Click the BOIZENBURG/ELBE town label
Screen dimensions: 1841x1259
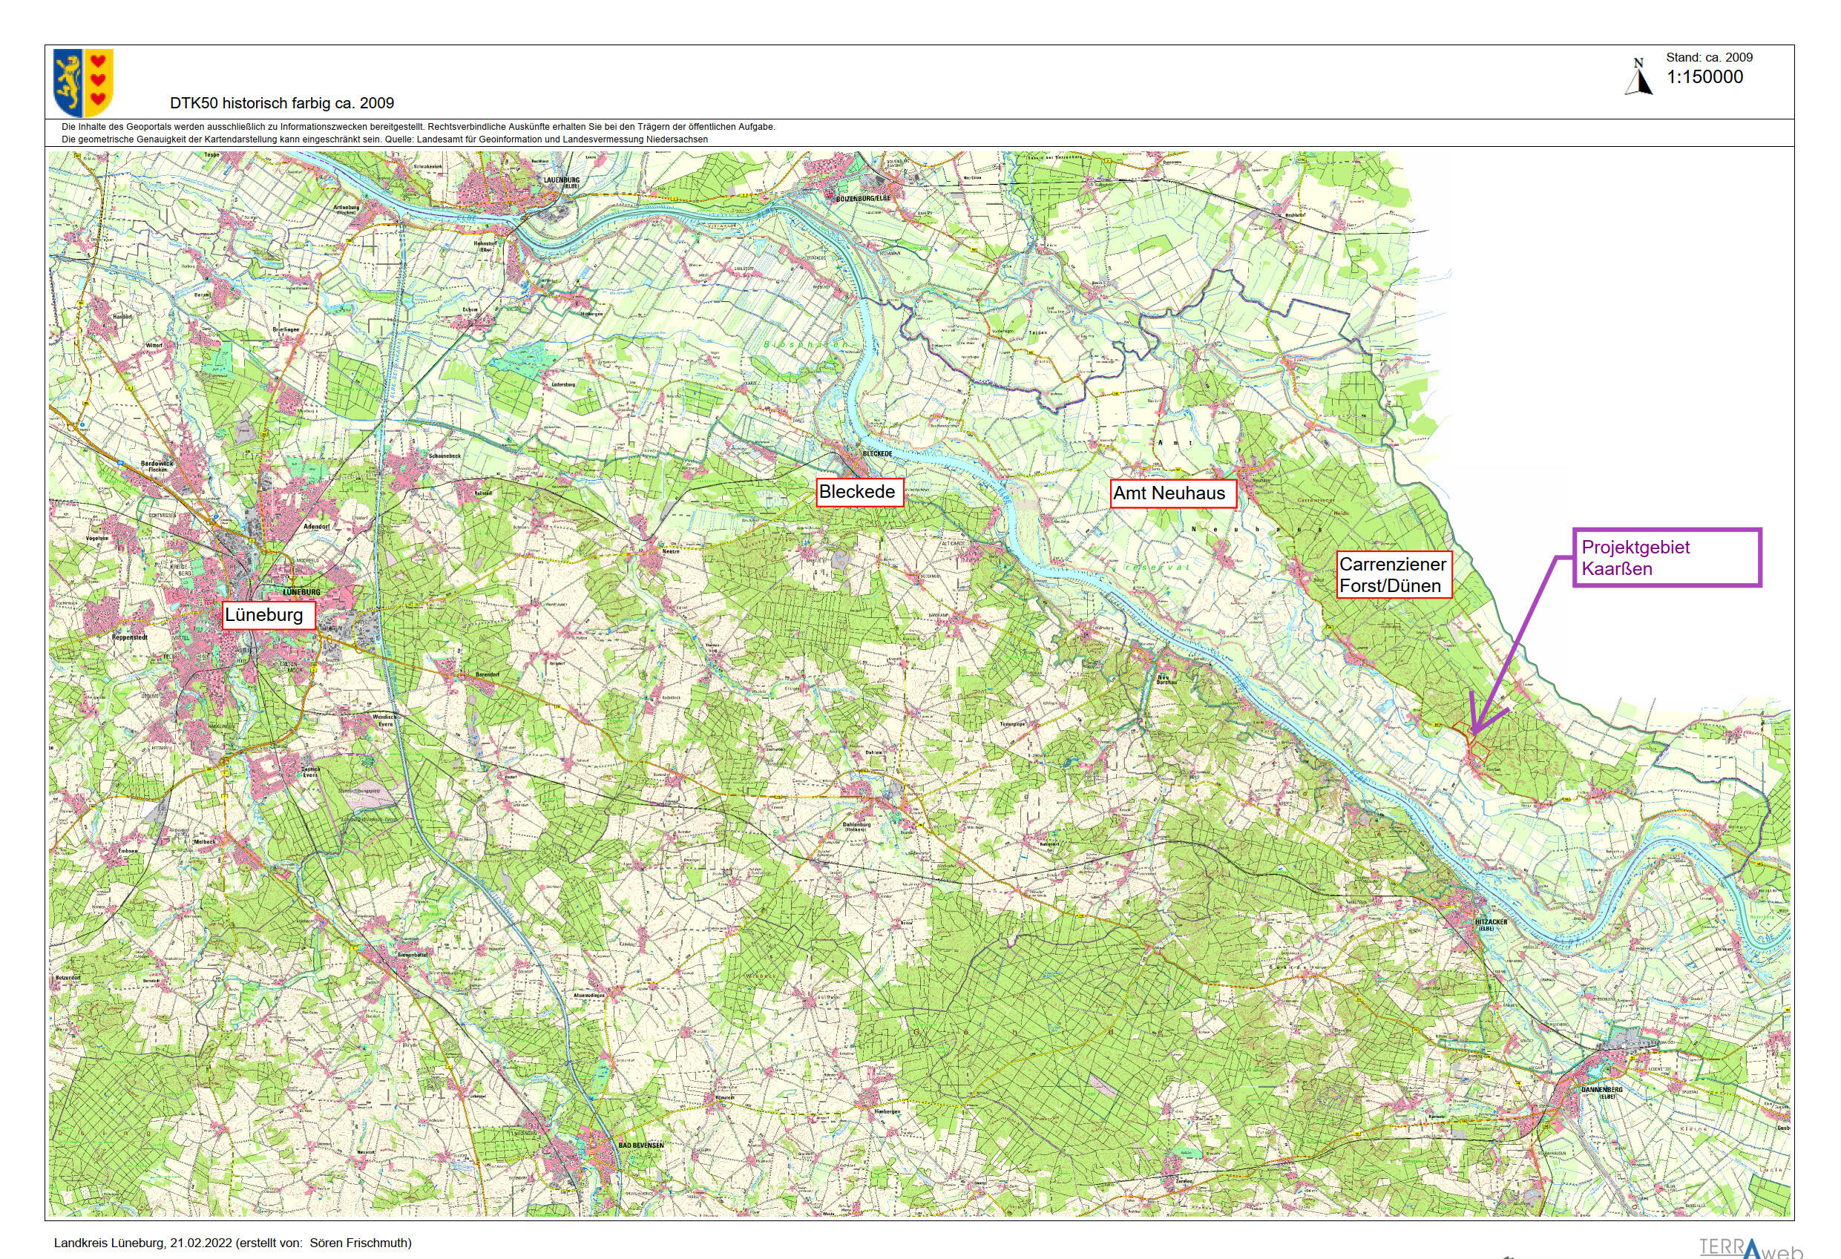tap(863, 198)
